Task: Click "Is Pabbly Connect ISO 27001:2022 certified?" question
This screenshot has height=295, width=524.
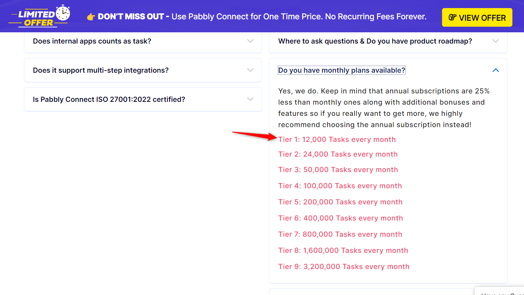Action: point(109,99)
